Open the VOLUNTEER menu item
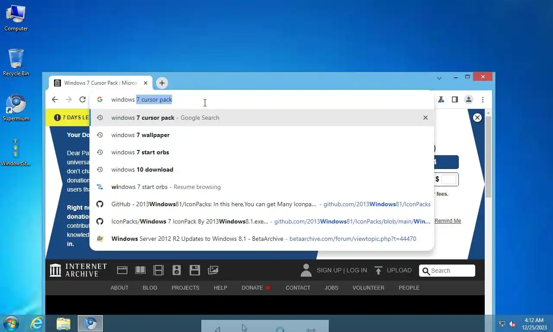553x332 pixels. point(368,287)
